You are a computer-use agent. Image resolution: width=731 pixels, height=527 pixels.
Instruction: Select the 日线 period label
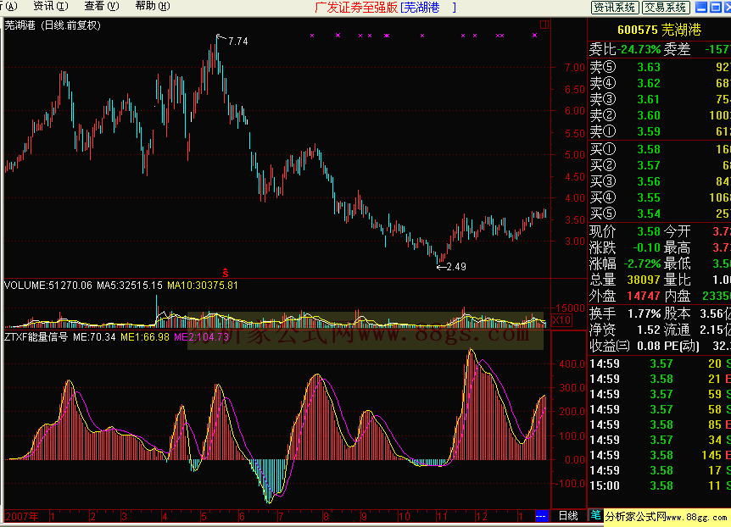pos(568,516)
